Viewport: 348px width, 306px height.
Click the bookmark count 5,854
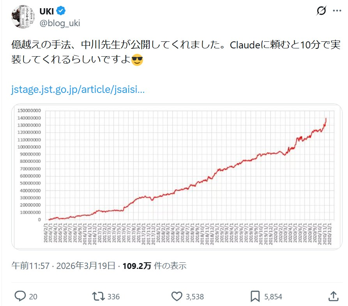point(273,296)
